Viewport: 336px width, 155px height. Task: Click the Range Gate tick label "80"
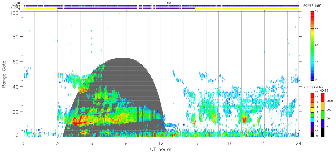click(16, 37)
